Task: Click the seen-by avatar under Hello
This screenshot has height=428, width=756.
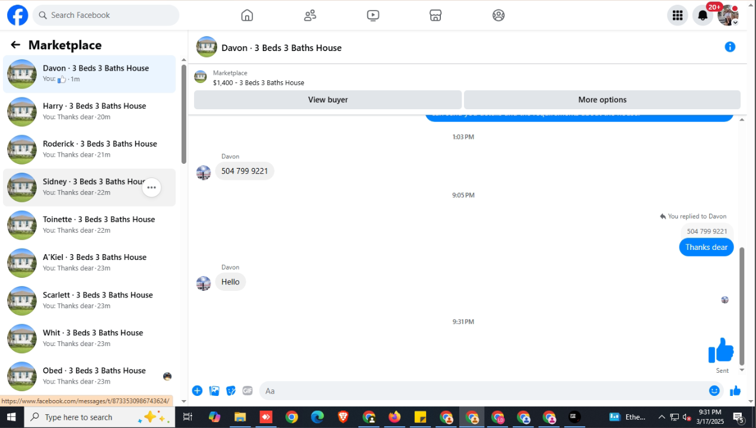Action: tap(725, 300)
